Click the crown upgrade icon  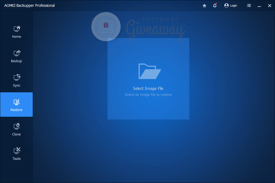click(204, 6)
